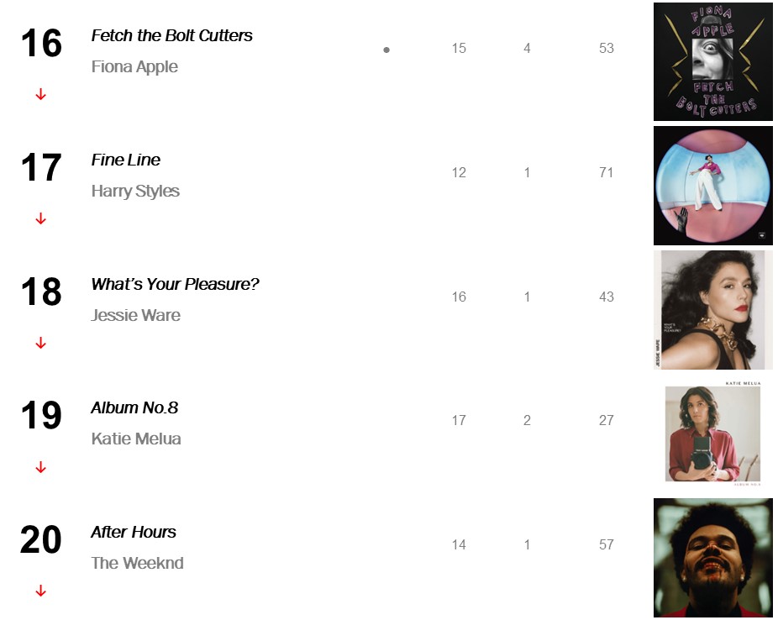Viewport: 778px width, 620px height.
Task: Select the What's Your Pleasure? title
Action: pyautogui.click(x=175, y=284)
